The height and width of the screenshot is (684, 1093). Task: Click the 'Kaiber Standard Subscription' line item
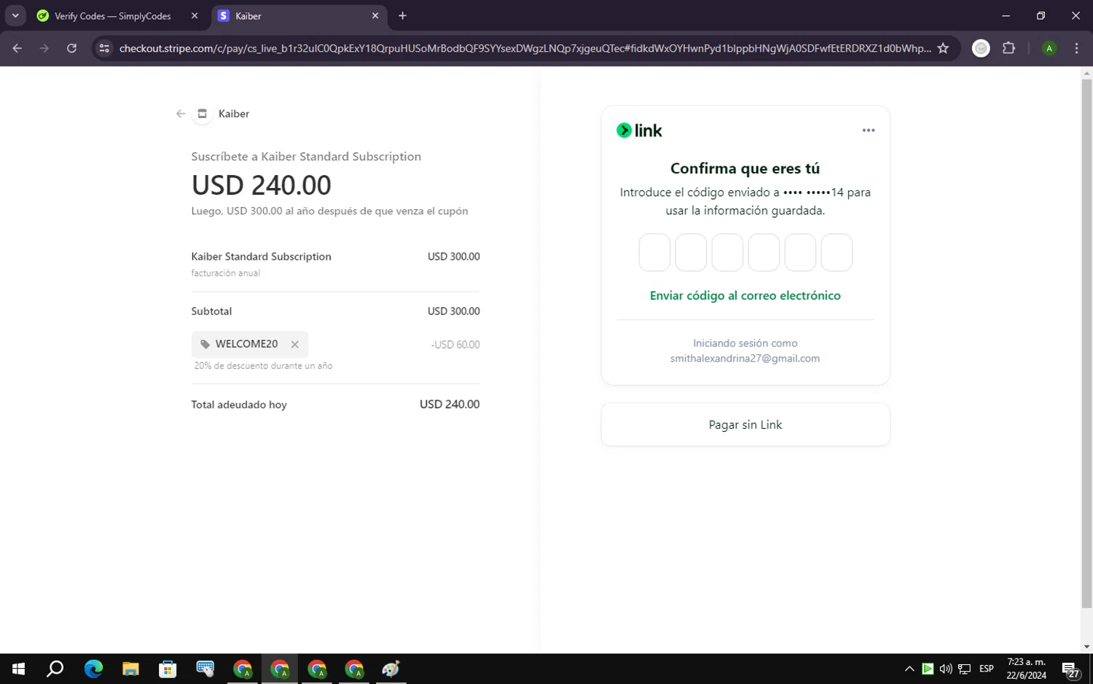261,257
